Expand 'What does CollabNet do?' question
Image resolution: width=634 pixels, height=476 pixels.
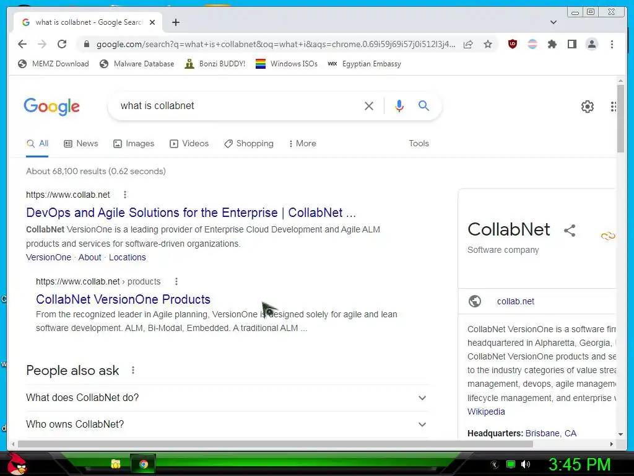(227, 398)
